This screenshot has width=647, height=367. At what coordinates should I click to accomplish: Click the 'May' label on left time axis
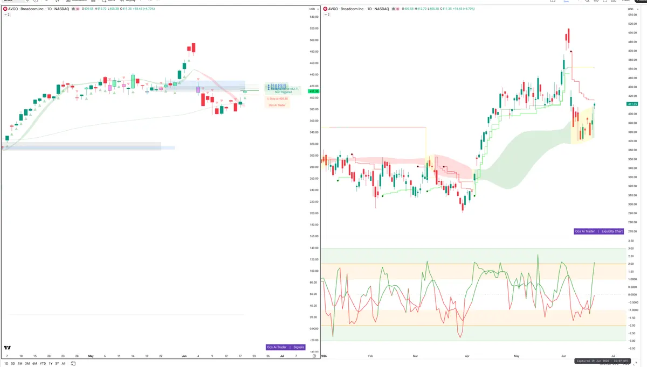[x=91, y=356]
